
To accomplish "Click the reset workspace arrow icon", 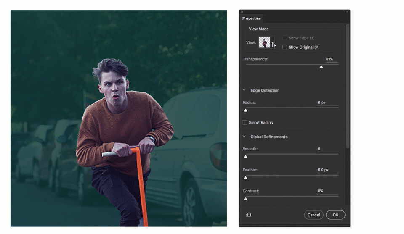I will 248,215.
